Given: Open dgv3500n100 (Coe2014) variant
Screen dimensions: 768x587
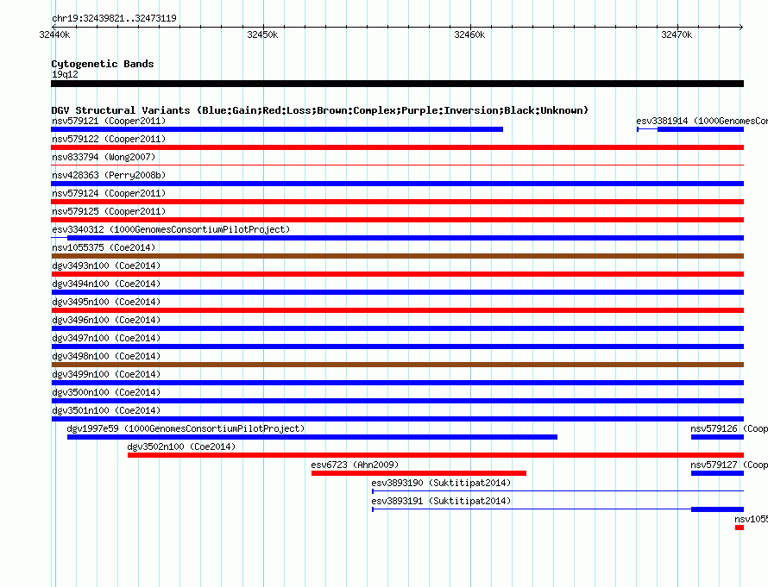Looking at the screenshot, I should [106, 392].
